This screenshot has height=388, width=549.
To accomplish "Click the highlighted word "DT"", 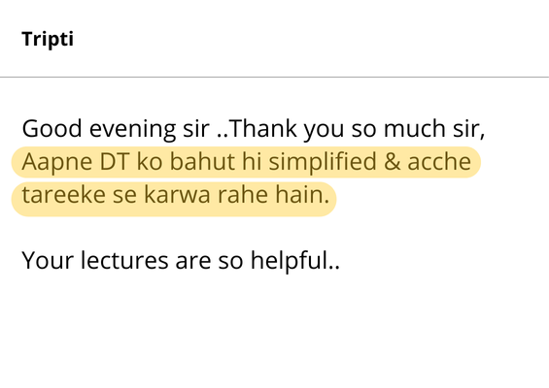I will 115,161.
